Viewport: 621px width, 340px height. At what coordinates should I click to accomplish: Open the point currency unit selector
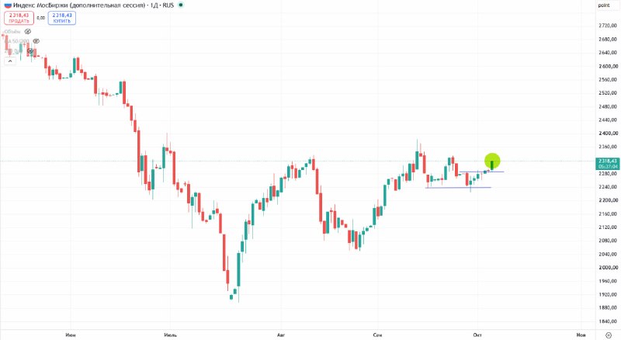(x=604, y=5)
